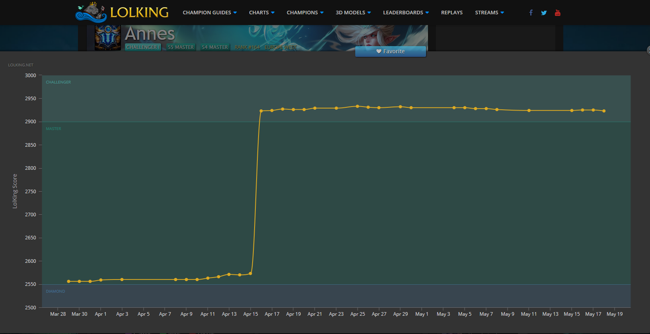Add Annes to favorites
Viewport: 650px width, 334px height.
[391, 51]
